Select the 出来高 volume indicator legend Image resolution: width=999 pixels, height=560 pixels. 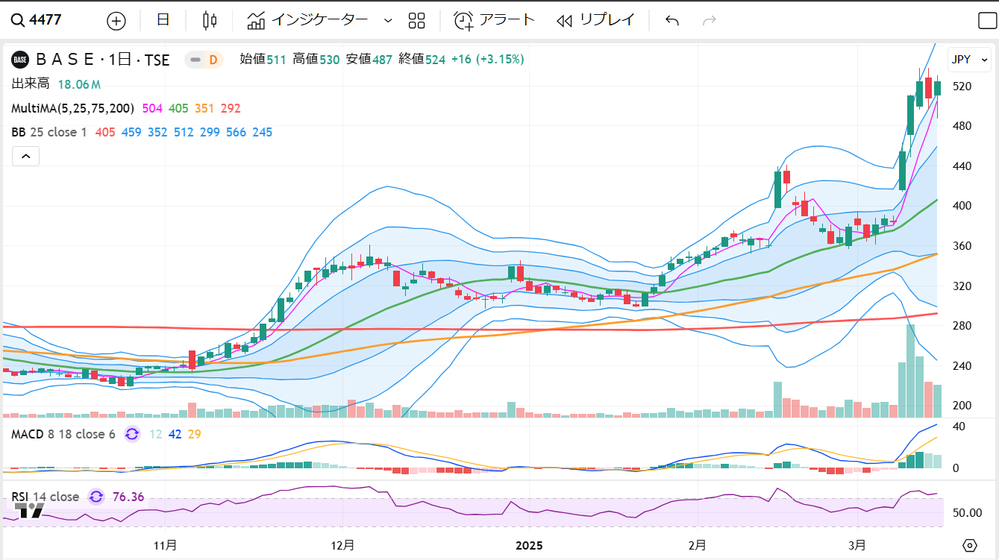[x=31, y=84]
